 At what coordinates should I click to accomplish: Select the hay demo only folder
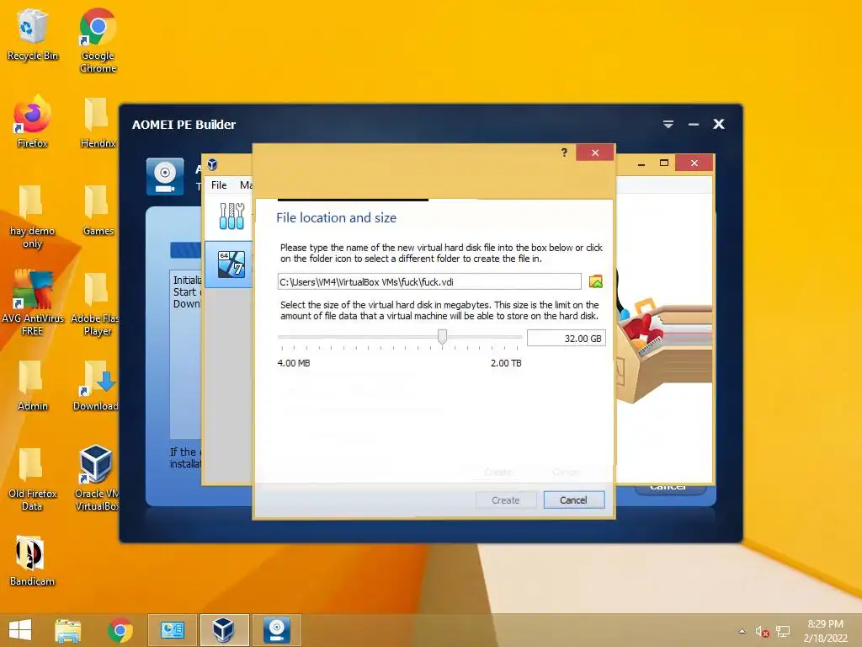pos(33,216)
